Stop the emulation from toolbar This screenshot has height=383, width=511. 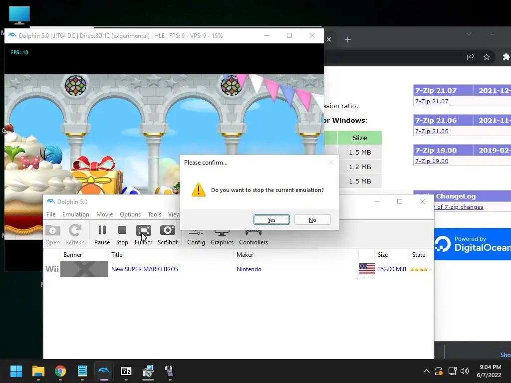pos(122,235)
